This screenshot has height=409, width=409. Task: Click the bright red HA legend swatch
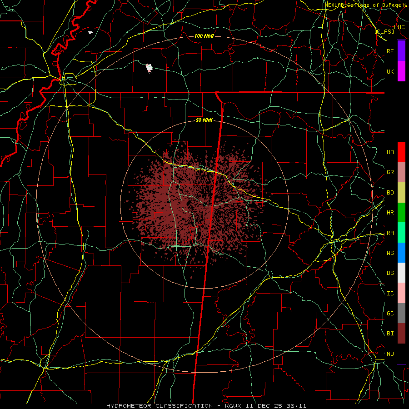coord(401,152)
